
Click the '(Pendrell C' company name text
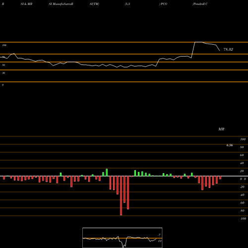200,4
